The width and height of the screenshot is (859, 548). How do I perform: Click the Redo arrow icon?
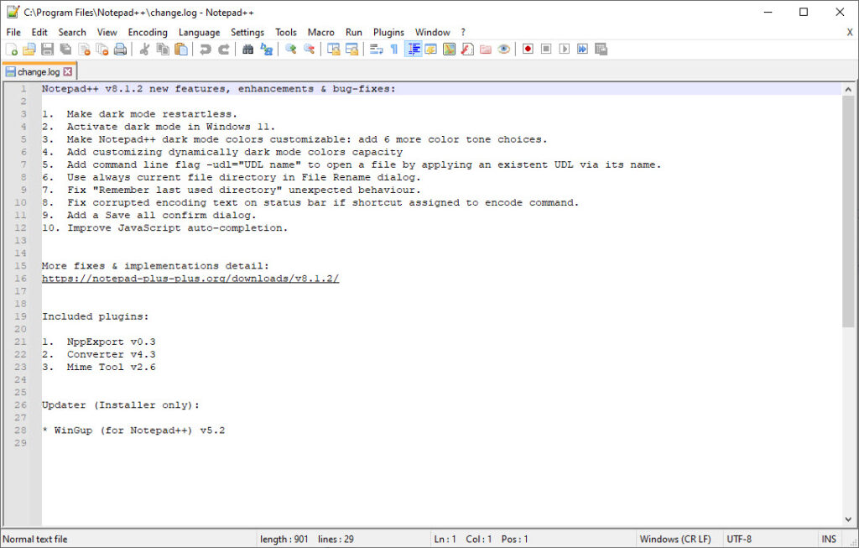[x=223, y=50]
